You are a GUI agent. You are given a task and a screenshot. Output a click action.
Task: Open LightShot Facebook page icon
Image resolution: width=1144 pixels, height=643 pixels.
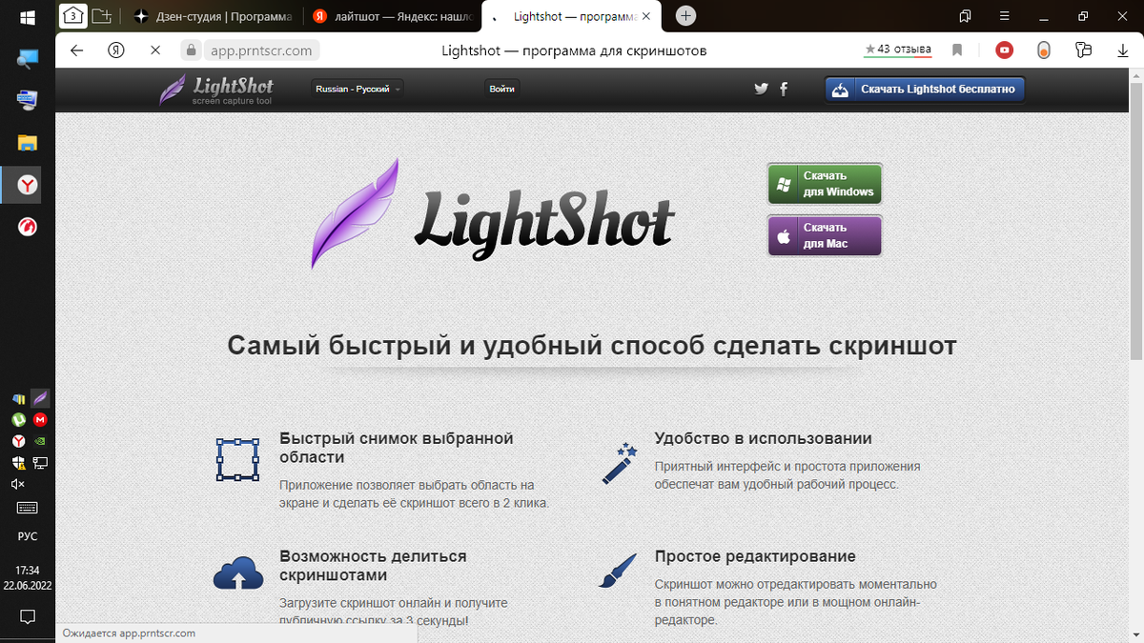[784, 89]
